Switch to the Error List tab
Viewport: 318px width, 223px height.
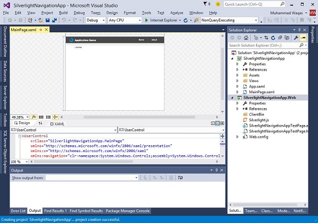[18, 211]
